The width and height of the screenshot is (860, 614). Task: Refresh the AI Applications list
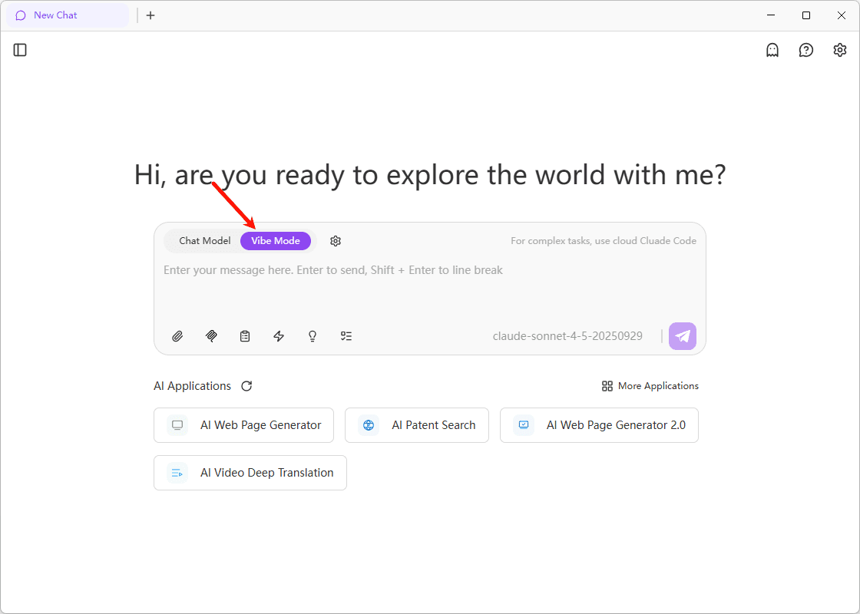[x=246, y=386]
